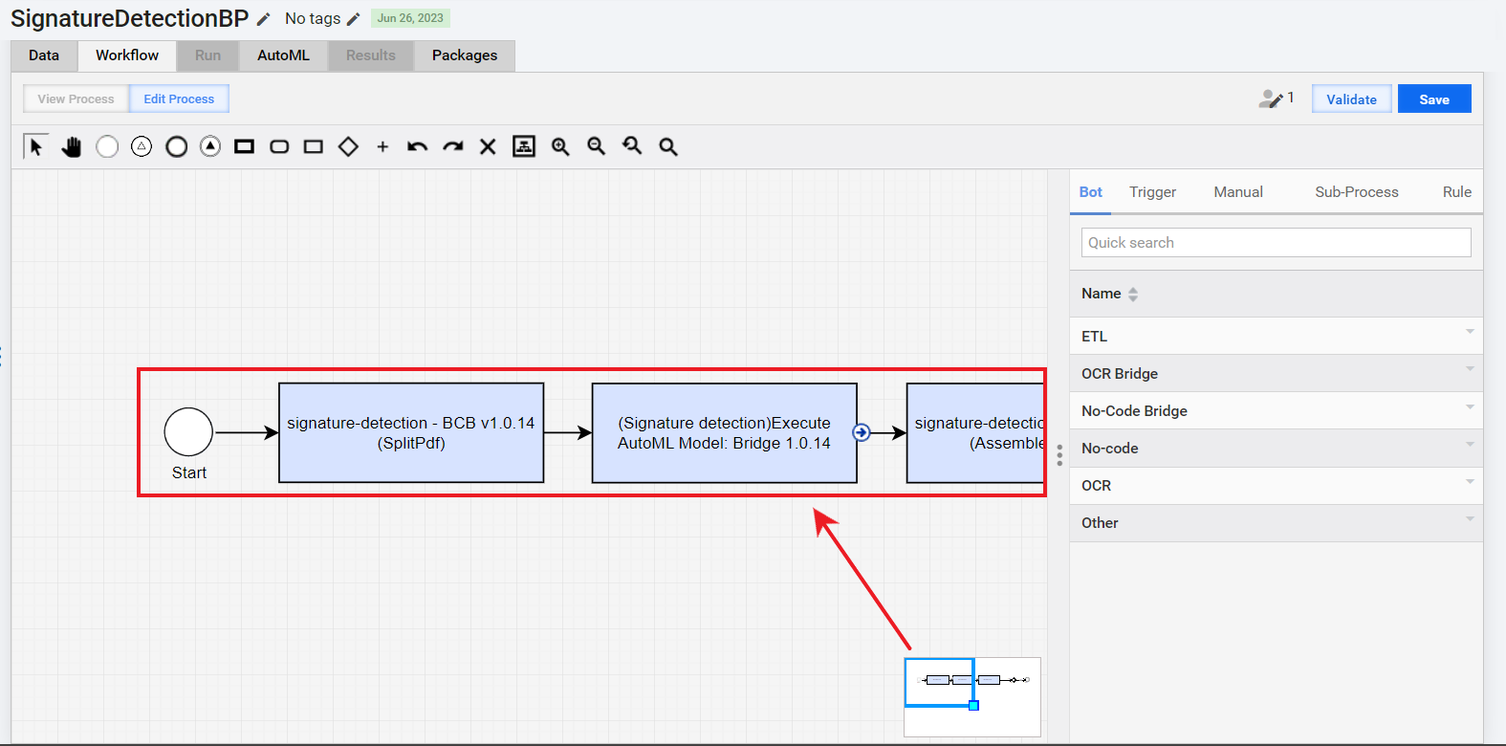Click the SignatureDetectionBP title
The width and height of the screenshot is (1506, 746).
pyautogui.click(x=130, y=18)
